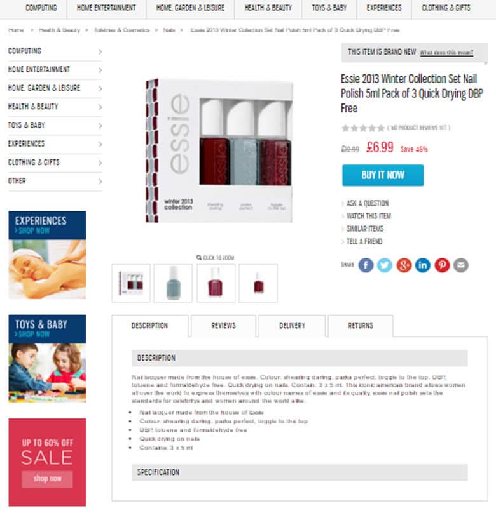This screenshot has height=513, width=496.
Task: Click the magnifier Click to Zoom icon
Action: [199, 258]
